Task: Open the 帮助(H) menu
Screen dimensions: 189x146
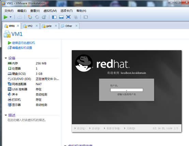Action: 81,11
